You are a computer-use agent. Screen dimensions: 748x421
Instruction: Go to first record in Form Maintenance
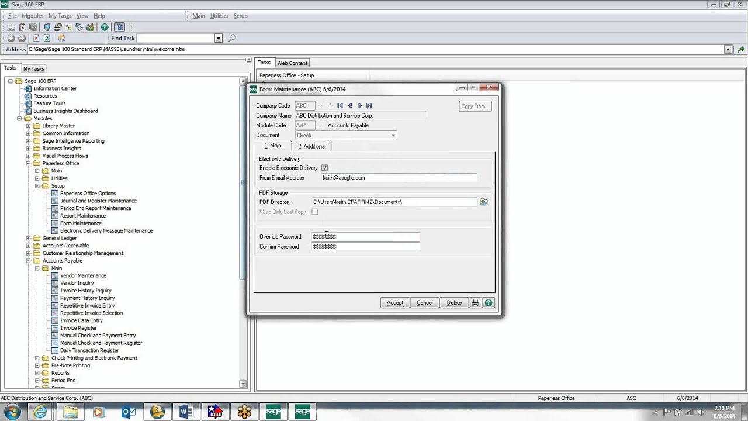pyautogui.click(x=340, y=106)
